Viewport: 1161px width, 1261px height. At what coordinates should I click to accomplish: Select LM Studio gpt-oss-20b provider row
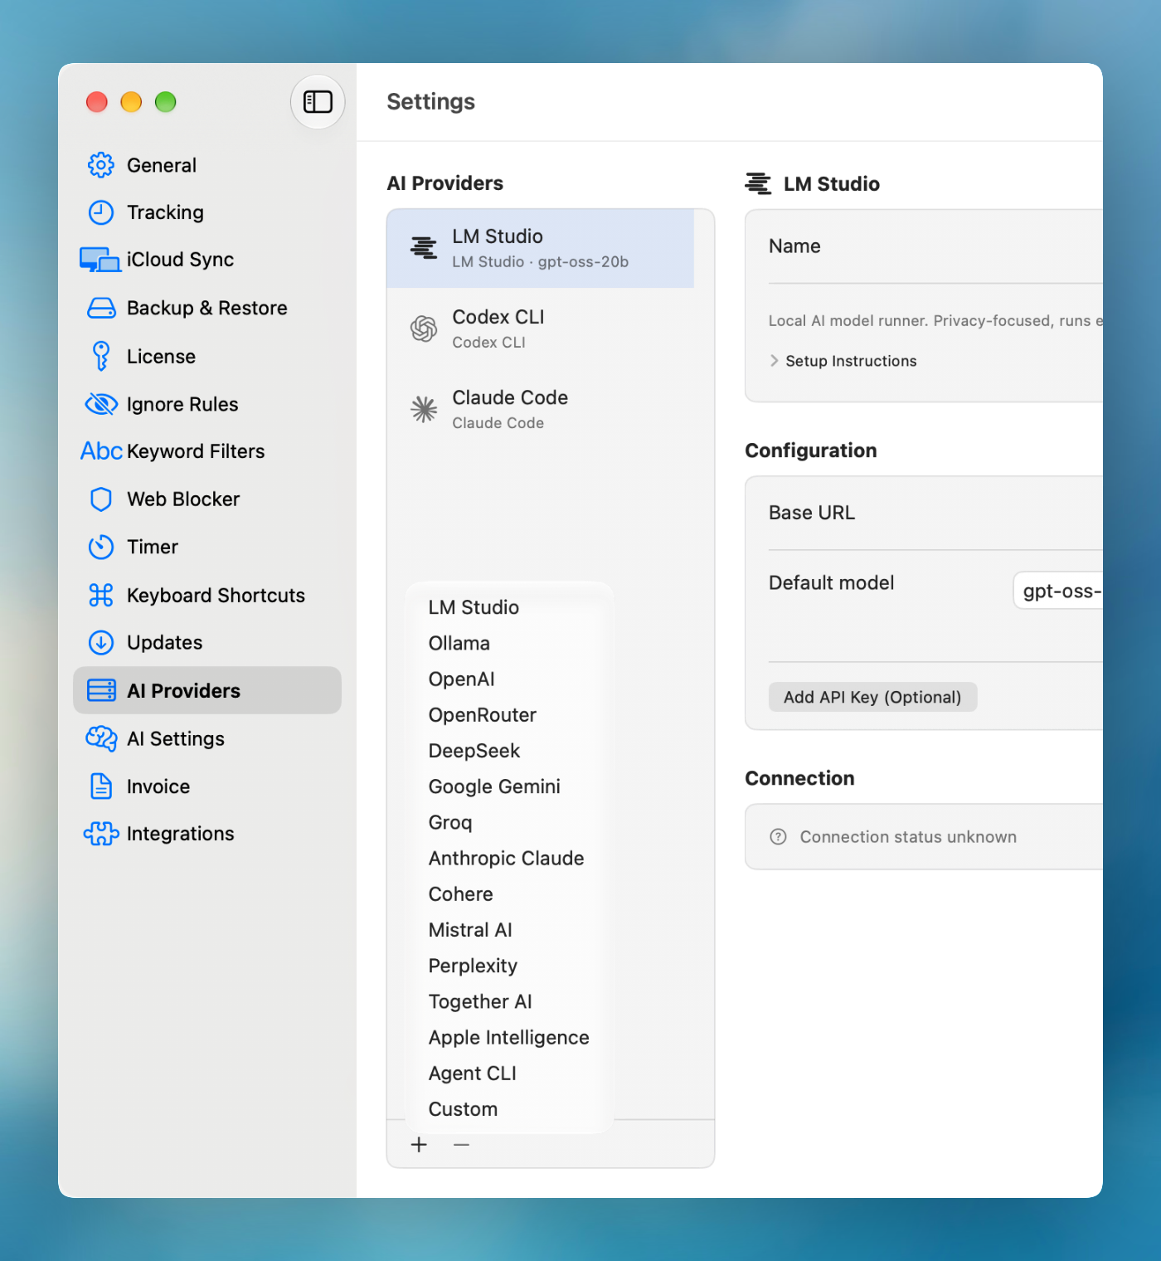541,248
